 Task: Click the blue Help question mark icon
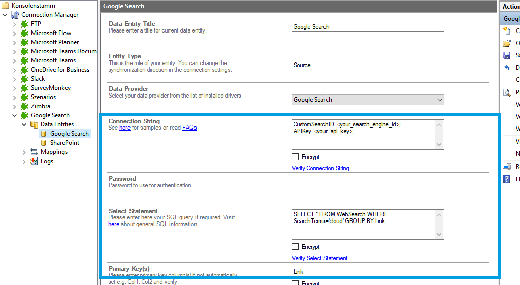506,179
